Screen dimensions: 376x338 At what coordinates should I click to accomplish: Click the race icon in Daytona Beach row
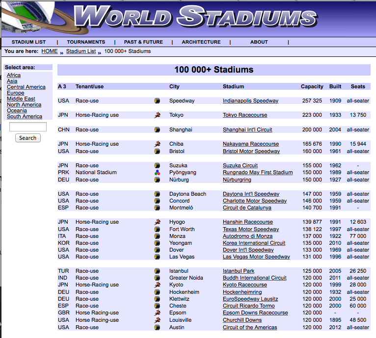[x=157, y=194]
